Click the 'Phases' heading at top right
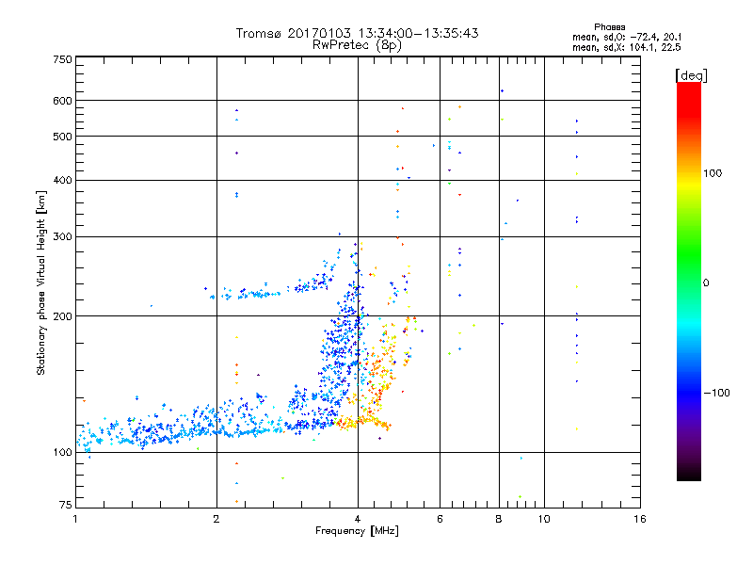Viewport: 753px width, 565px height. pos(609,27)
